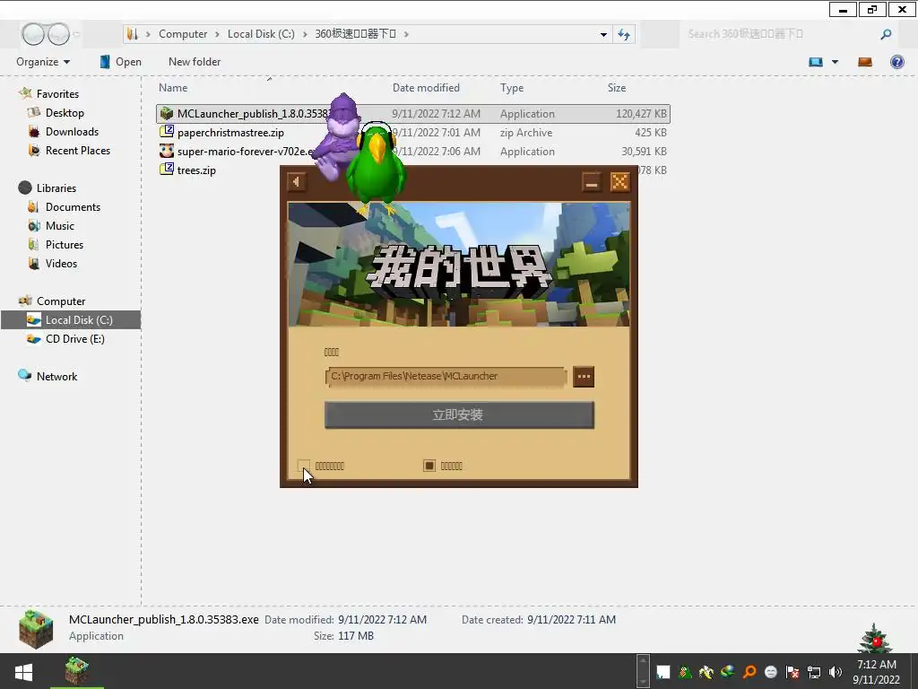Select Downloads under Favorites
The height and width of the screenshot is (689, 918).
72,132
